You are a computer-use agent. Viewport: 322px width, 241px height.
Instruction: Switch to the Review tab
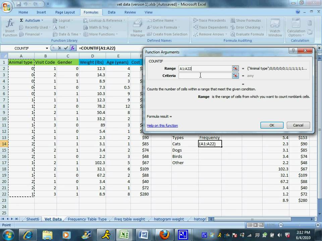click(130, 12)
